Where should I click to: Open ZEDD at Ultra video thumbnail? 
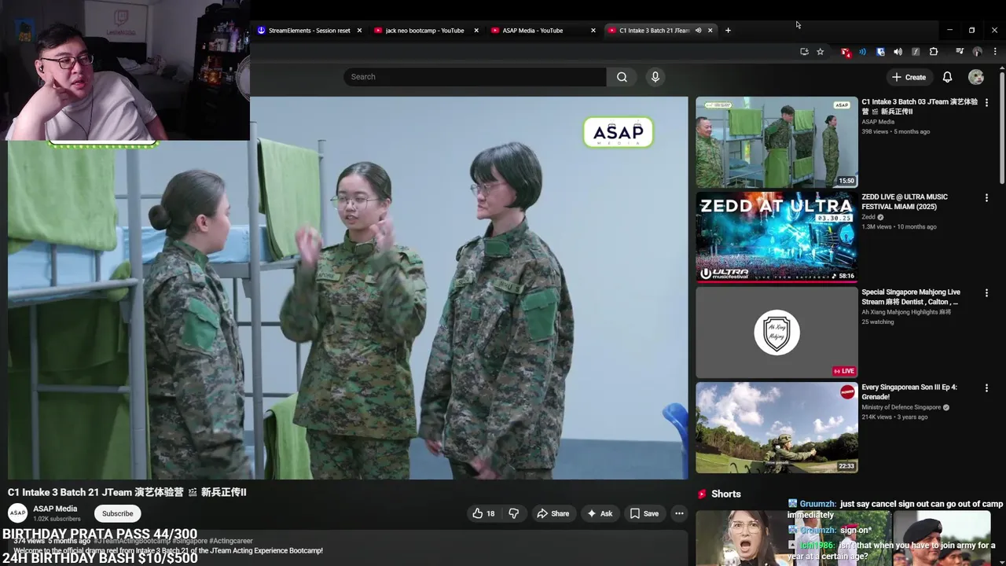(777, 237)
